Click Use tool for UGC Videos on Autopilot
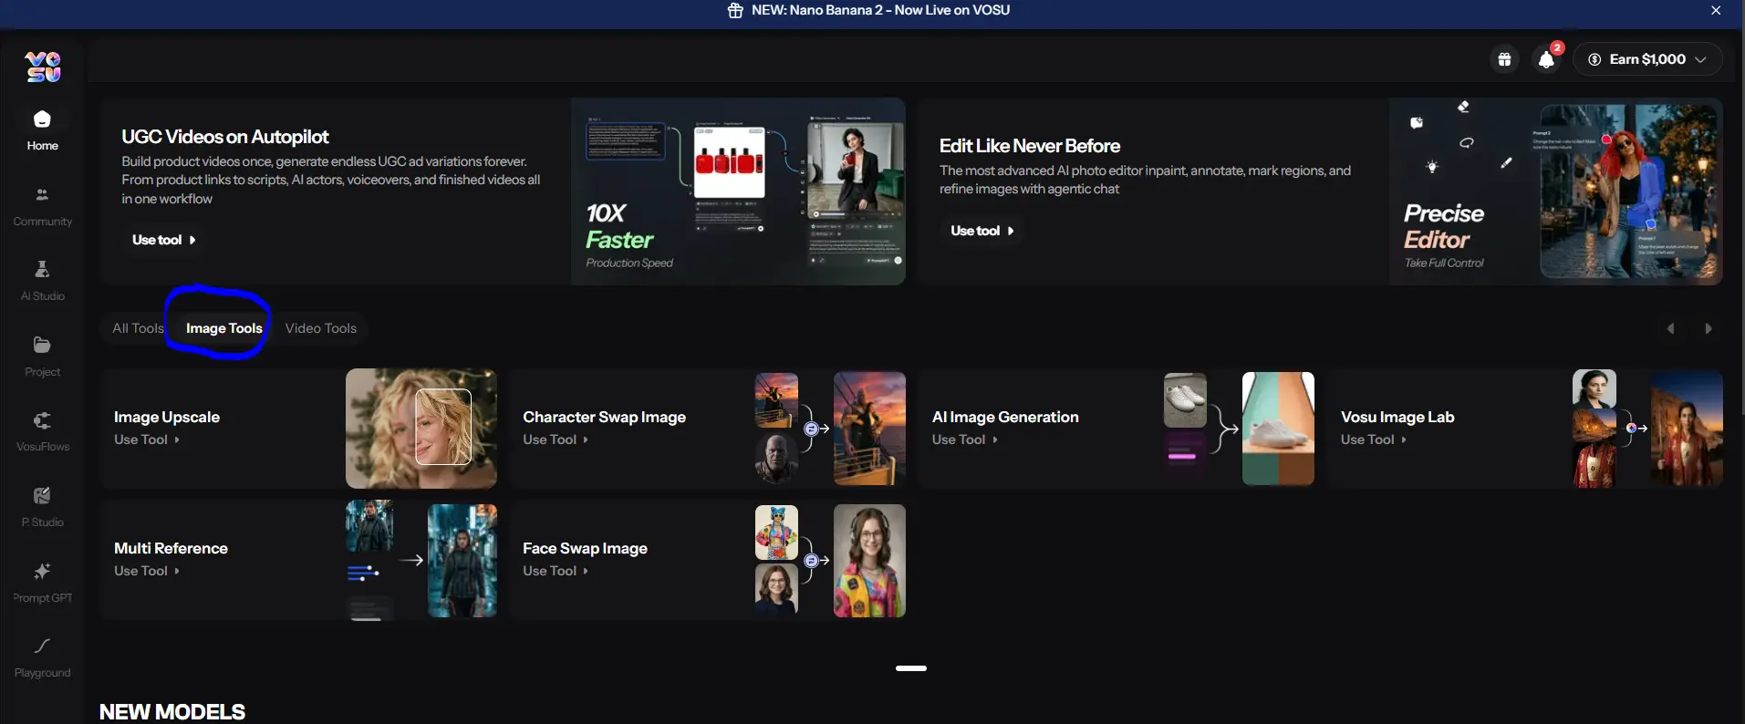1745x724 pixels. pyautogui.click(x=164, y=240)
